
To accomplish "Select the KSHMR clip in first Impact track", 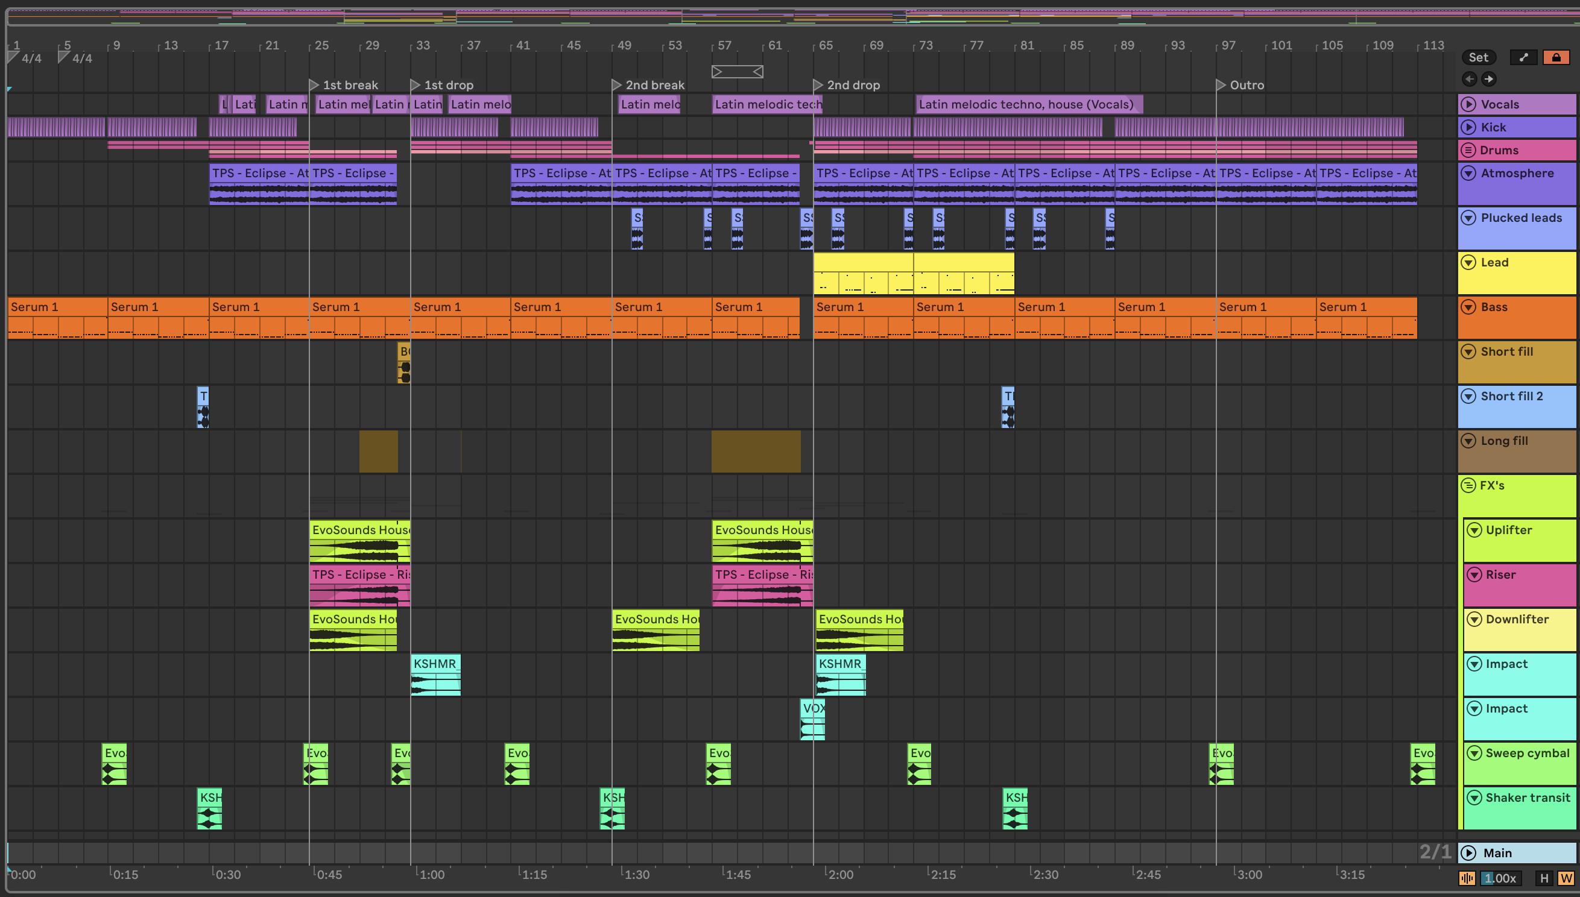I will pos(435,664).
